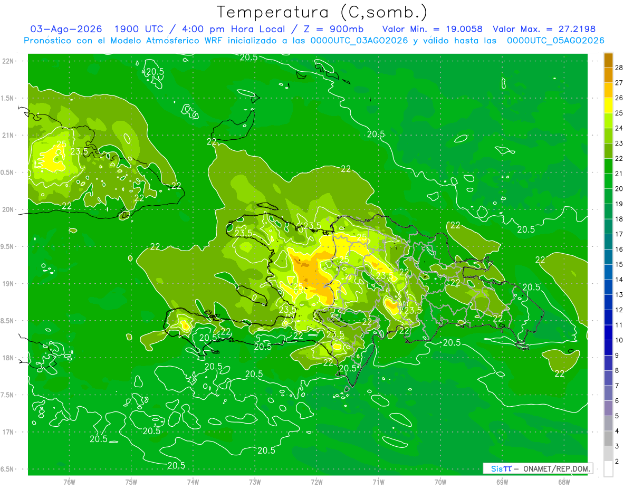Select the date text "03-Ago-2026"
Screen dimensions: 633x489
[66, 29]
